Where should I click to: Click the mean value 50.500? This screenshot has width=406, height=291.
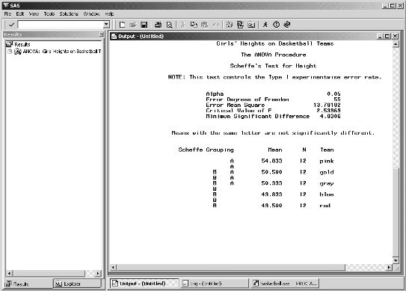pyautogui.click(x=271, y=172)
